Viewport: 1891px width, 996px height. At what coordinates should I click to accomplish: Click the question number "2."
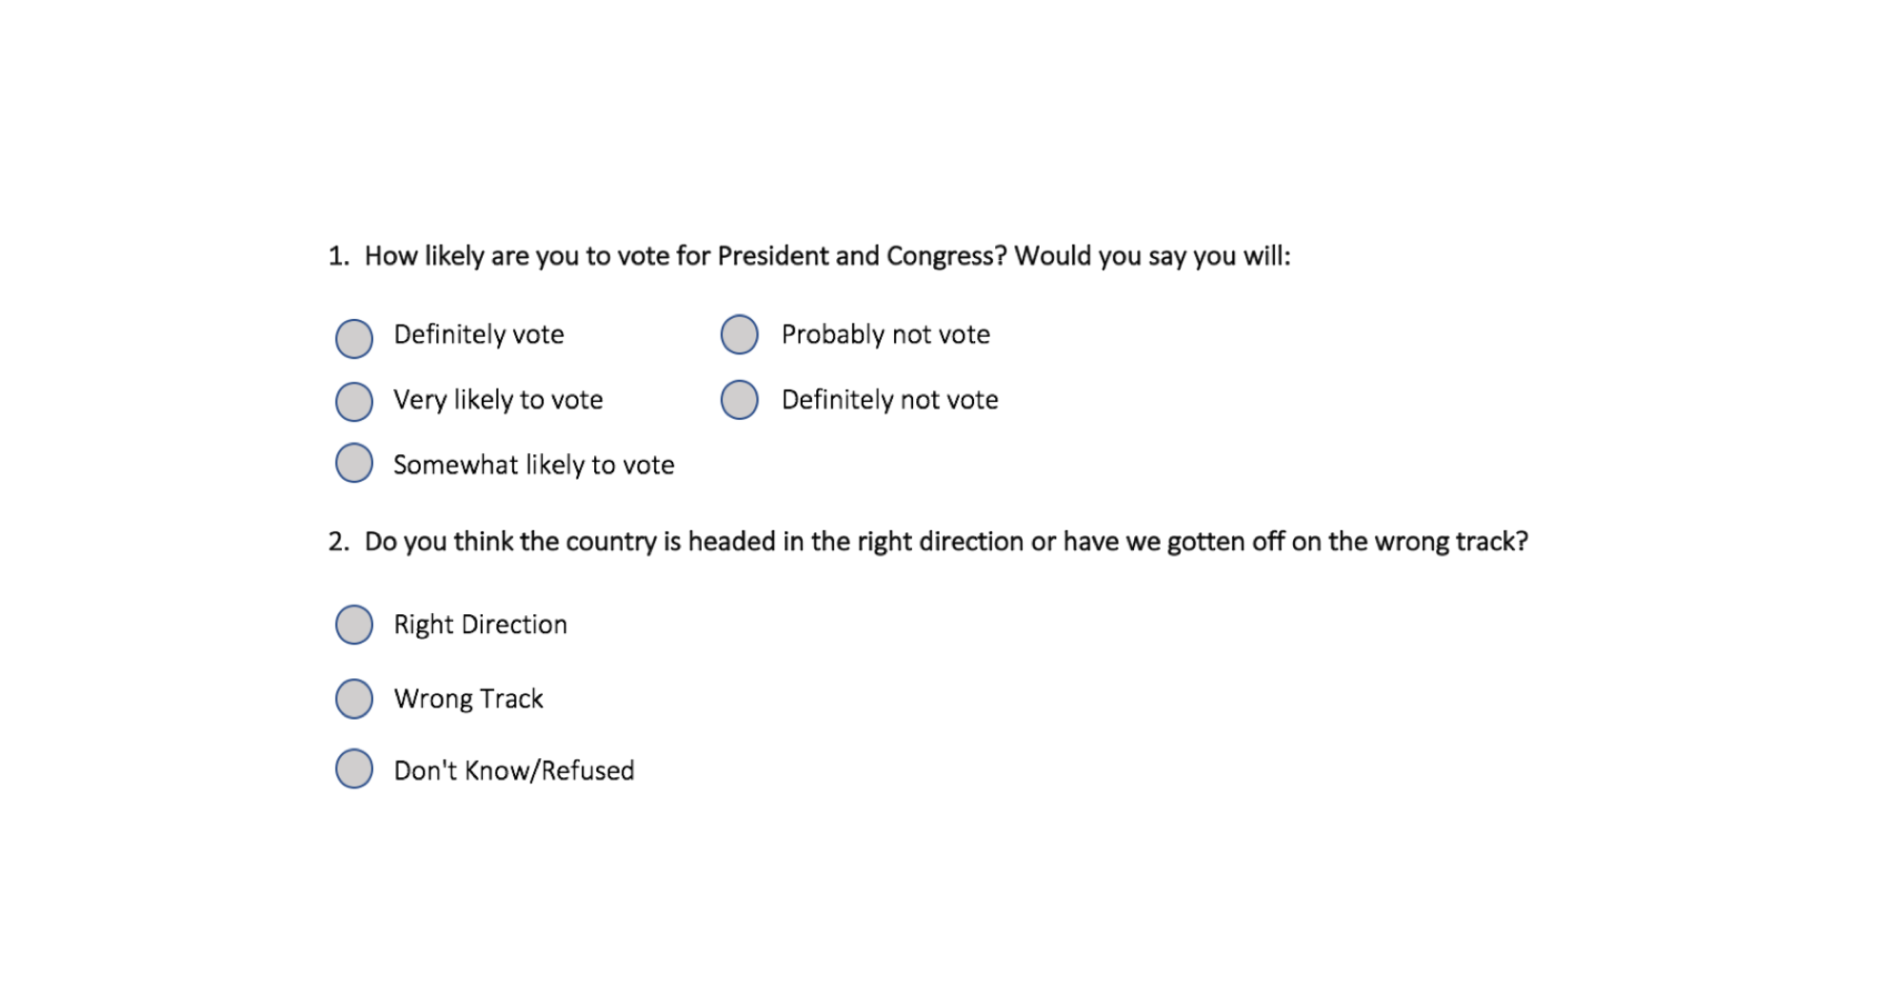(x=339, y=542)
